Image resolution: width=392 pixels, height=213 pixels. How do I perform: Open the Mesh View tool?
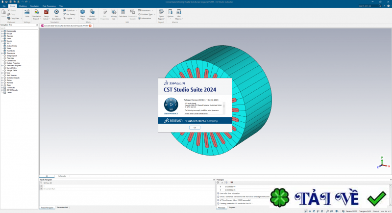coord(82,13)
